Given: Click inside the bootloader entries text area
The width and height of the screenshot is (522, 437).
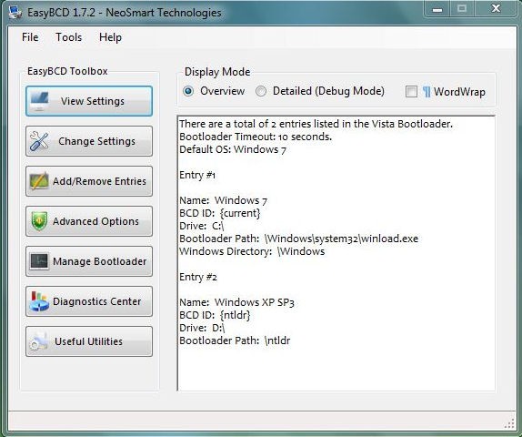Looking at the screenshot, I should pyautogui.click(x=336, y=253).
